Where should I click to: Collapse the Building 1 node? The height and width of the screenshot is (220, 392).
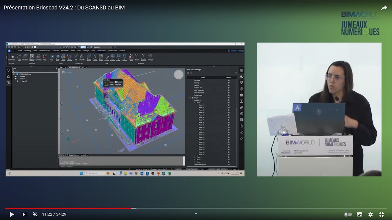coord(192,100)
